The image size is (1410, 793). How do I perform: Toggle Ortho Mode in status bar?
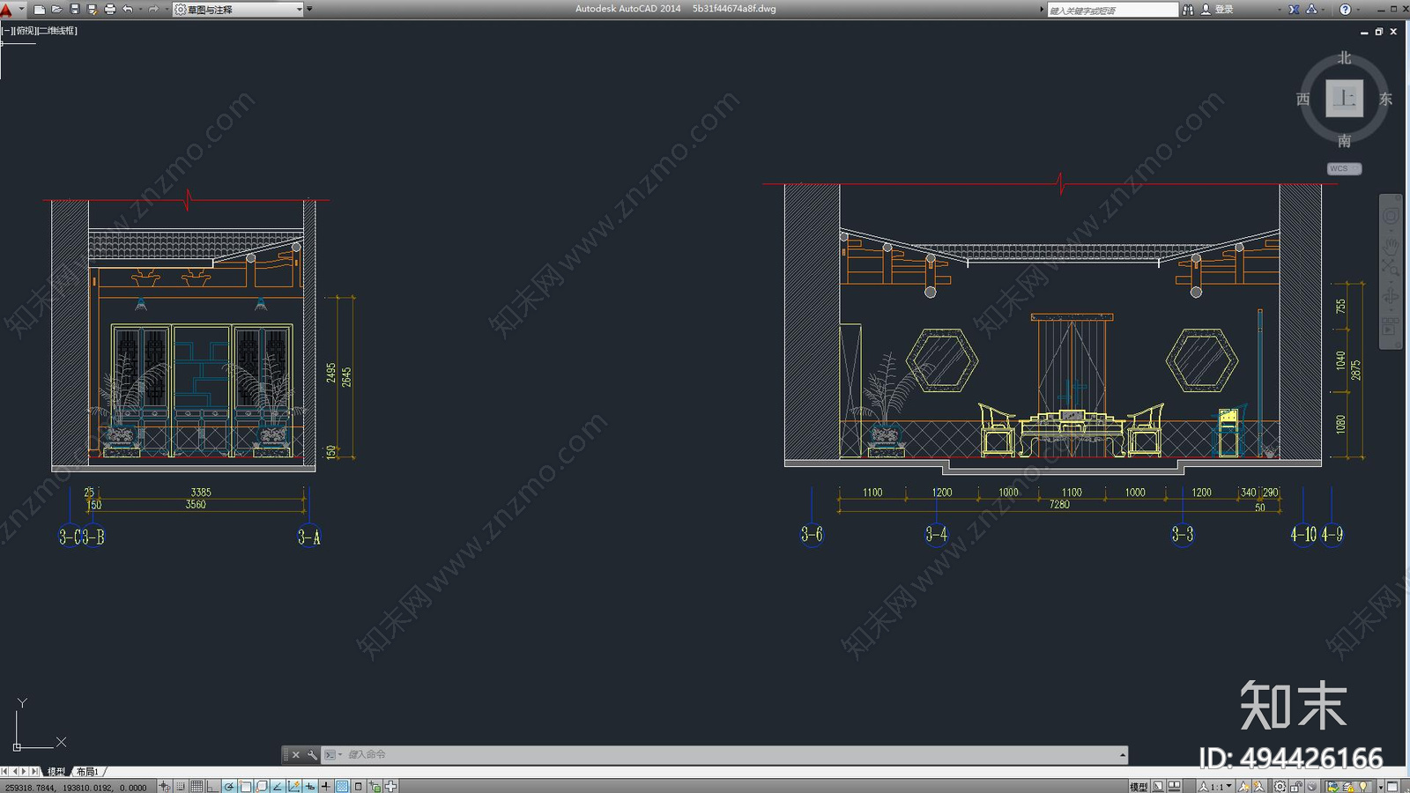(212, 786)
